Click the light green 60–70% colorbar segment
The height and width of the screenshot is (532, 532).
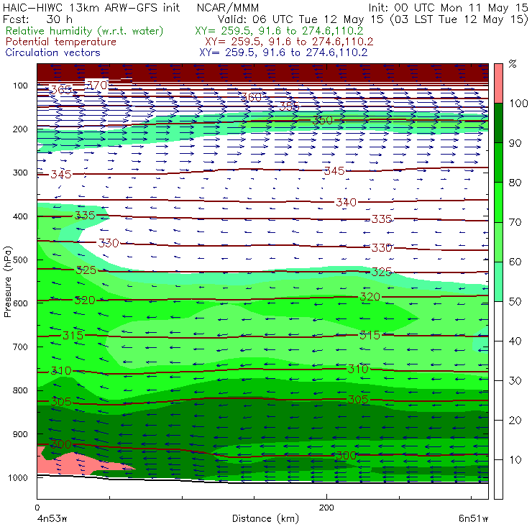coord(498,242)
